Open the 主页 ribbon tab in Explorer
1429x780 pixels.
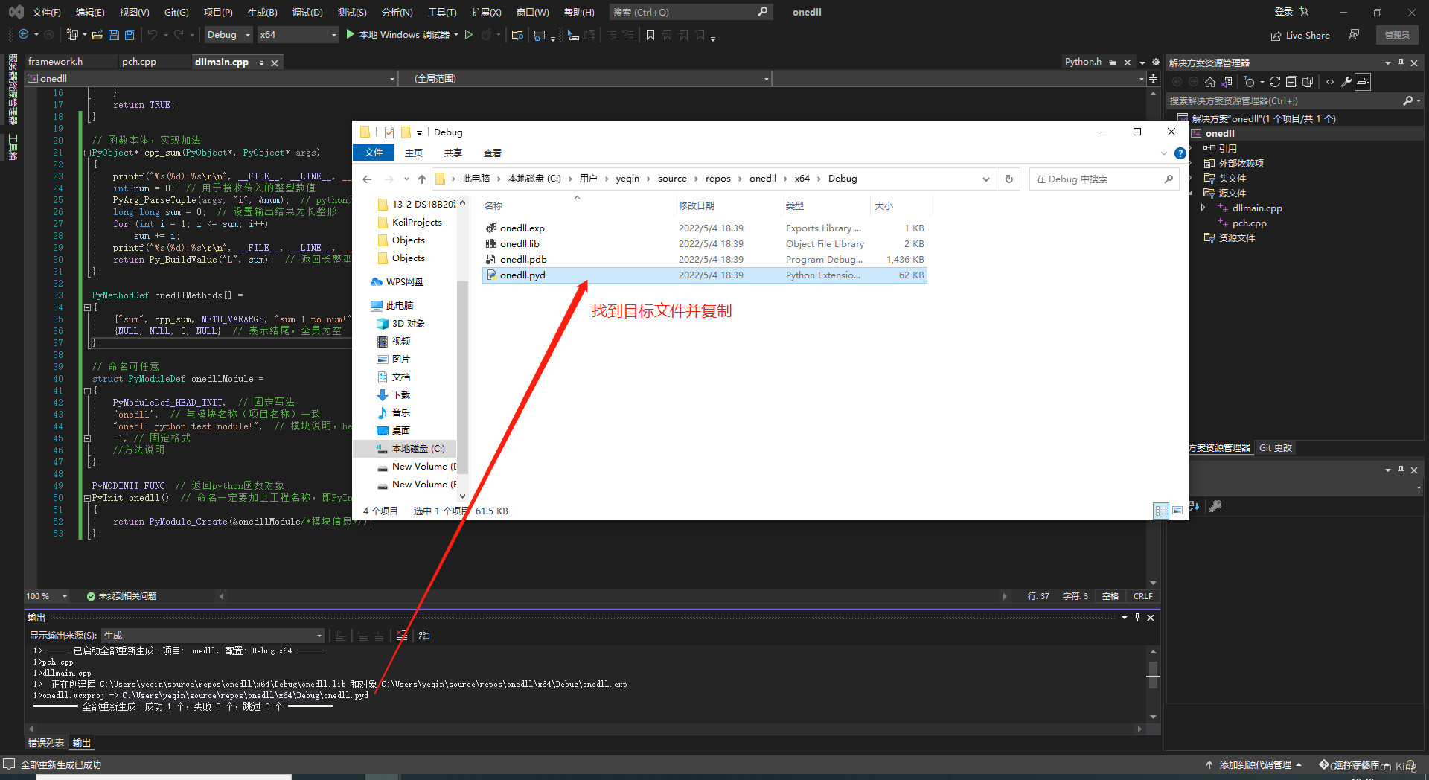click(x=414, y=153)
